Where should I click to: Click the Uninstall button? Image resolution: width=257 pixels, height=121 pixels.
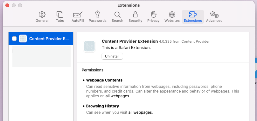pos(112,56)
